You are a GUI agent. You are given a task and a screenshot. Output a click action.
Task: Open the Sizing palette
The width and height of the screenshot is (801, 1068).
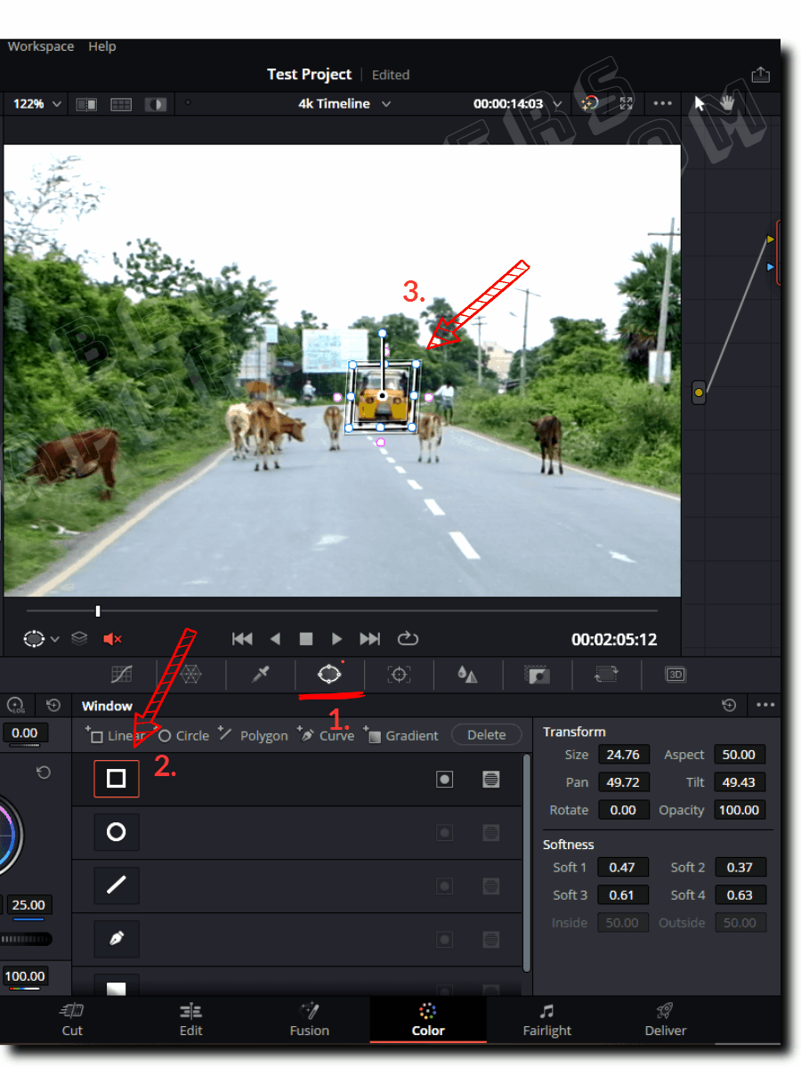tap(606, 675)
